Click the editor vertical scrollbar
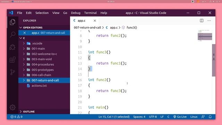Screen dimensions: 222x125 [214, 60]
